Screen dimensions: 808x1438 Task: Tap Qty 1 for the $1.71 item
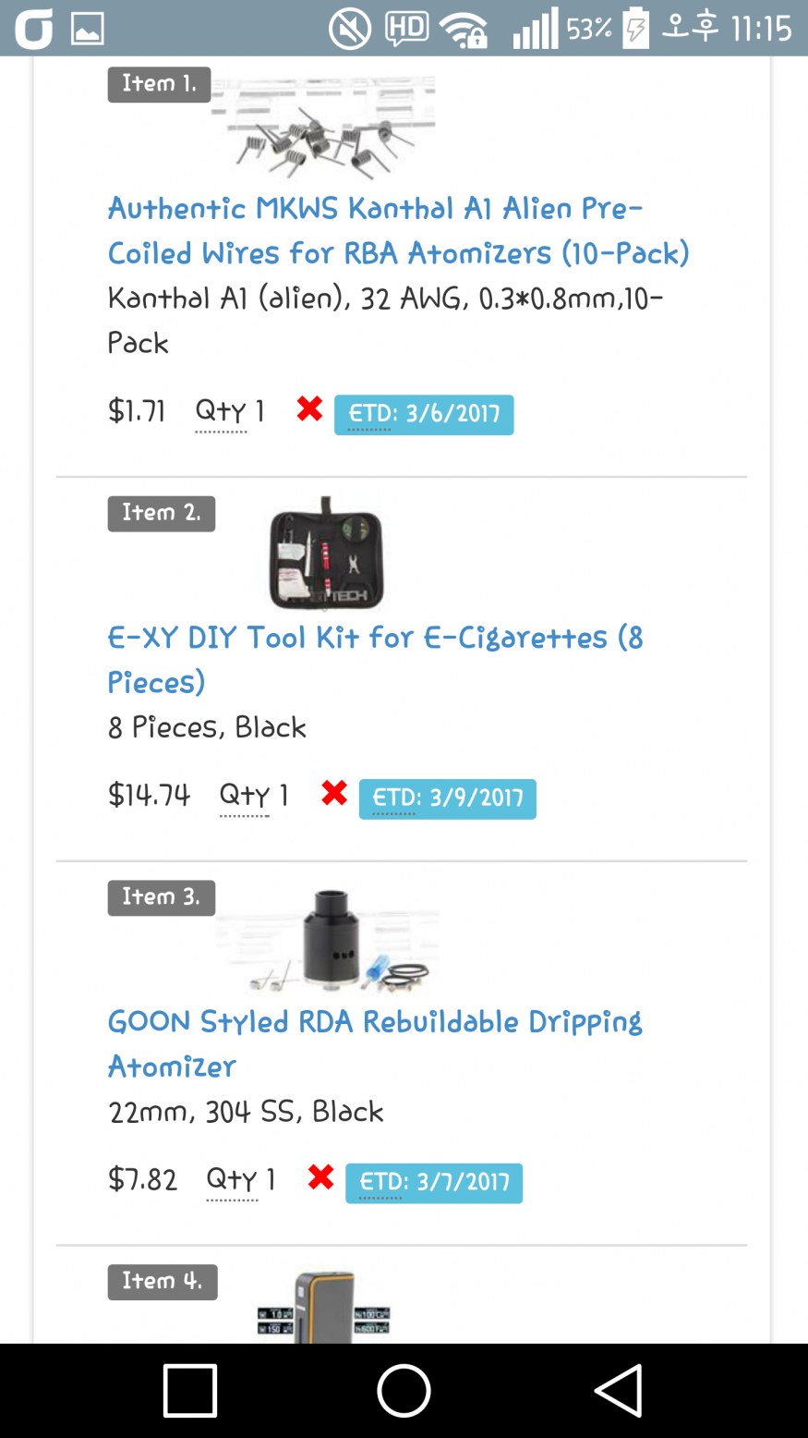[x=230, y=411]
